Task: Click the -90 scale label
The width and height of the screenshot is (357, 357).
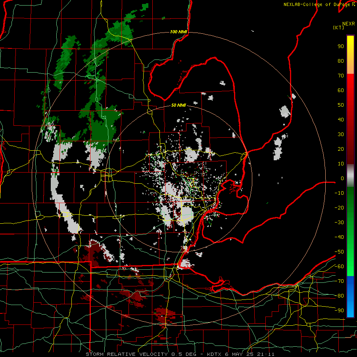Action: [x=339, y=310]
